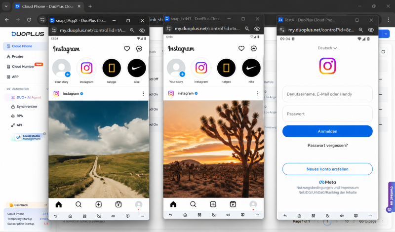Click Contact us side tab
Image resolution: width=395 pixels, height=232 pixels.
click(391, 197)
